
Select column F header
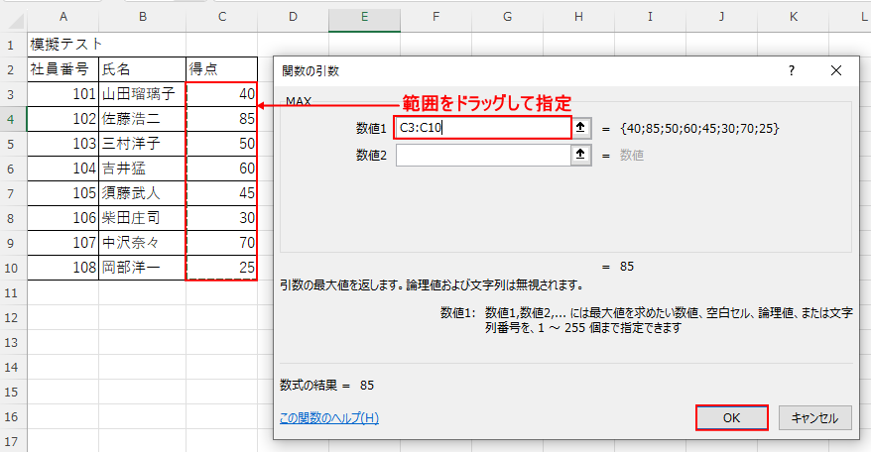(x=436, y=17)
